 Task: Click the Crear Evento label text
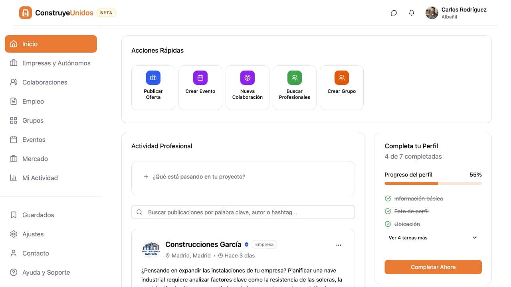point(200,91)
